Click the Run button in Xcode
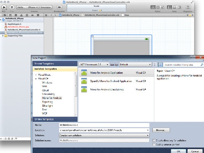This screenshot has width=204, height=153. [x=4, y=7]
